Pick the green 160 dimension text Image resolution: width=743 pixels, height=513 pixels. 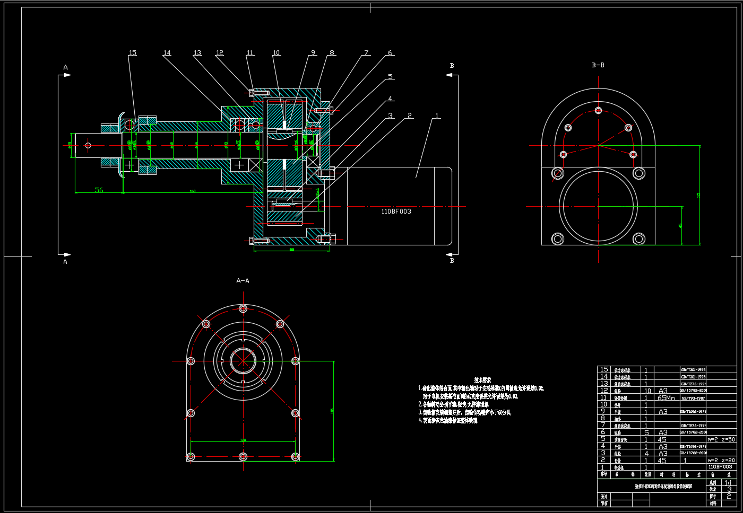point(193,191)
